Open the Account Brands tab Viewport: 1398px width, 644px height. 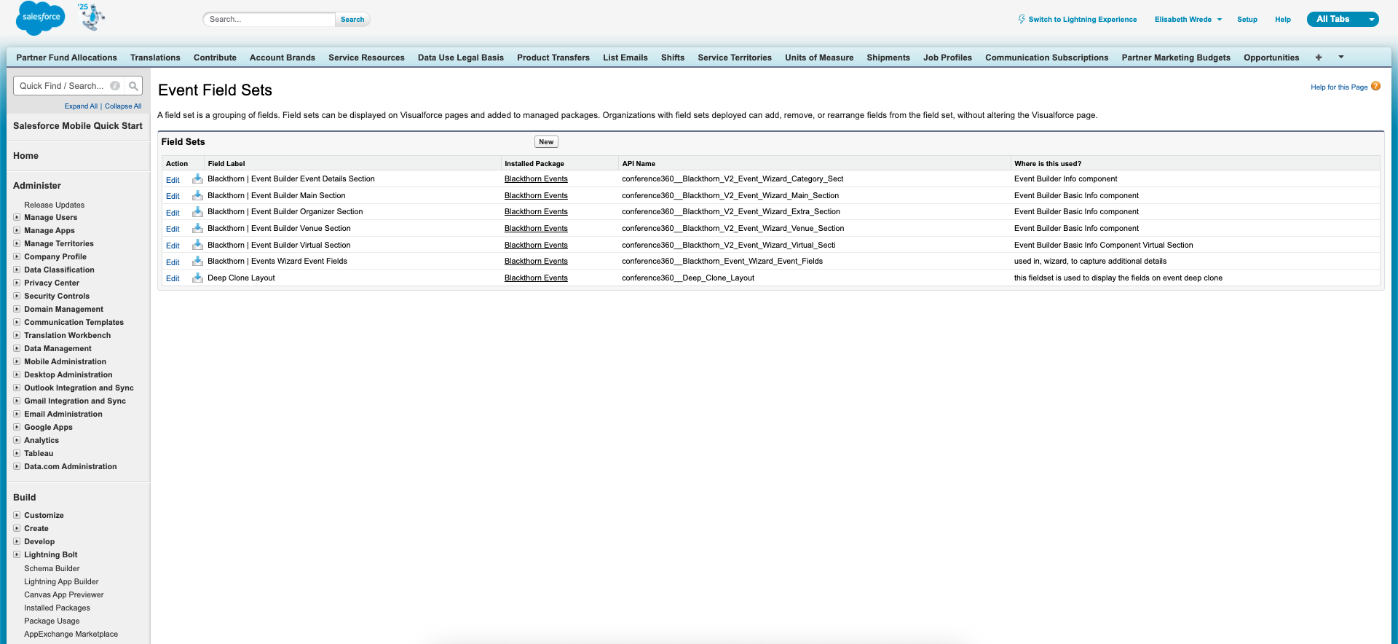click(x=283, y=58)
